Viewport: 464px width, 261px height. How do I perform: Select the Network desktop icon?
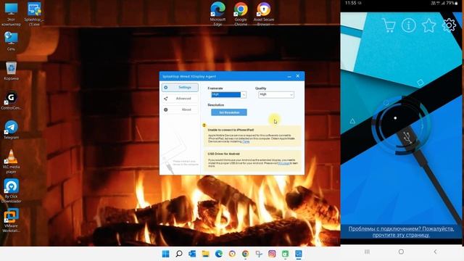[x=11, y=41]
